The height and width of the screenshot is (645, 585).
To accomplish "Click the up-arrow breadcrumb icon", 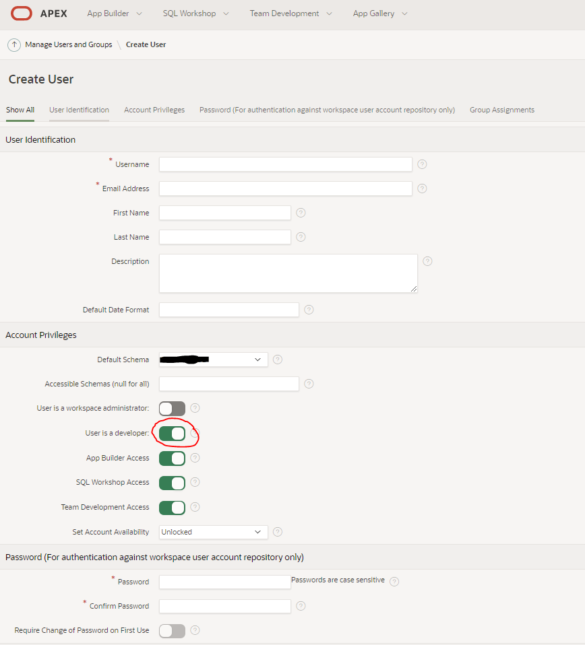I will [14, 44].
